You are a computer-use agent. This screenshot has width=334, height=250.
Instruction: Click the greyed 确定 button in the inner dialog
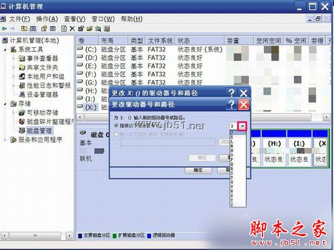(x=202, y=158)
